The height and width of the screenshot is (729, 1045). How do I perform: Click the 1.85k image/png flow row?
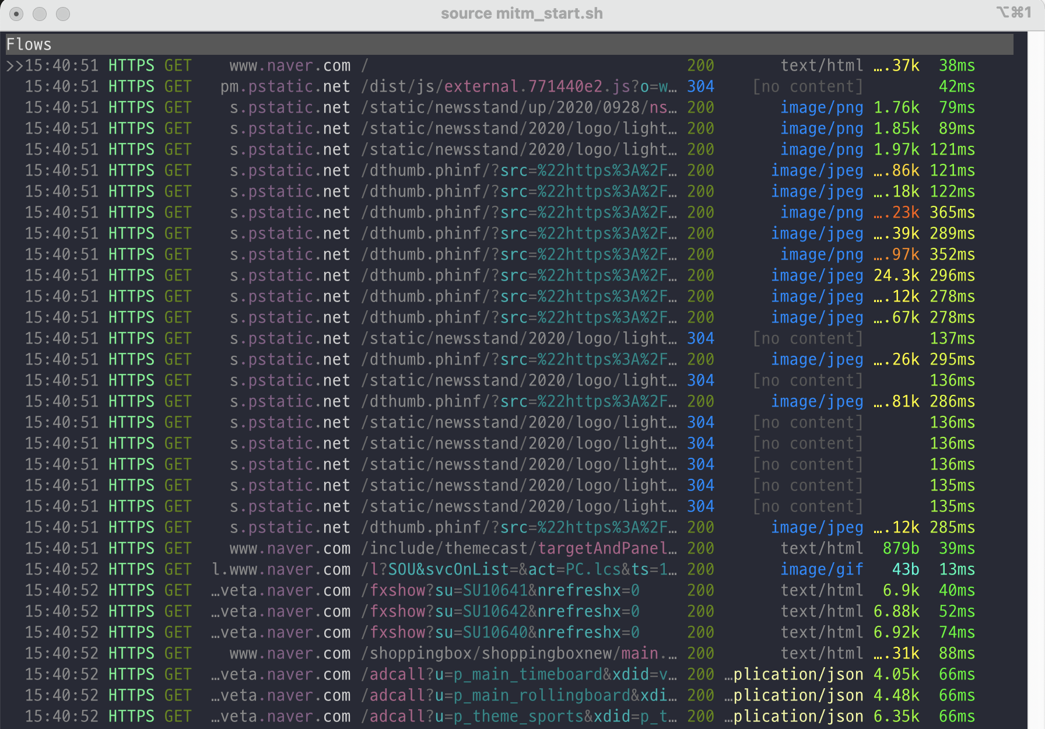pyautogui.click(x=509, y=128)
